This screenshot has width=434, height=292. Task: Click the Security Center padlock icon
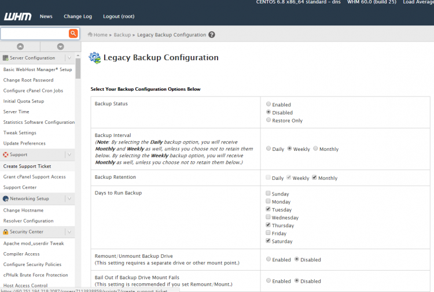tap(6, 232)
